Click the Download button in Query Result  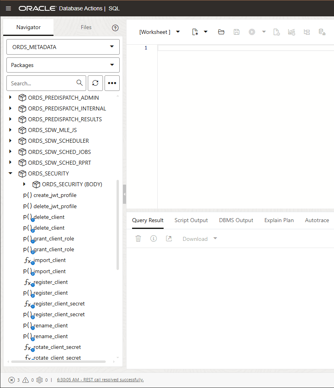click(195, 238)
